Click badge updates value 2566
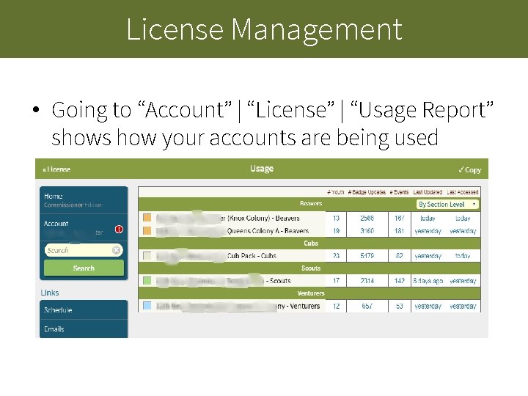The width and height of the screenshot is (528, 396). click(x=367, y=219)
